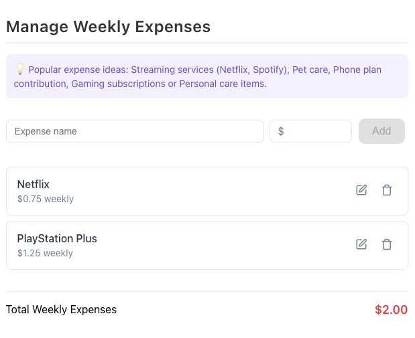Click the Popular expense ideas text
The height and width of the screenshot is (338, 415).
[x=78, y=70]
